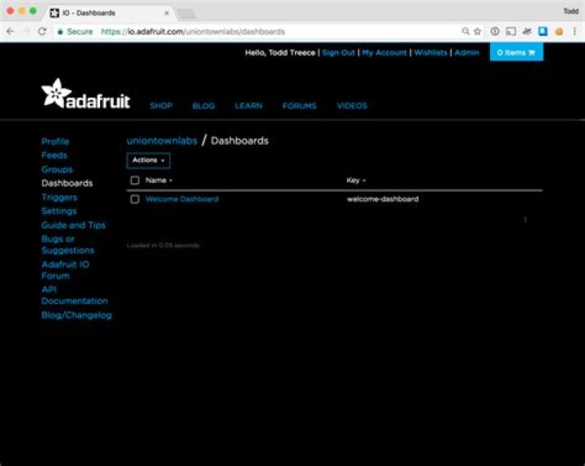Viewport: 585px width, 466px height.
Task: Open the LEARN nav menu item
Action: click(x=248, y=106)
